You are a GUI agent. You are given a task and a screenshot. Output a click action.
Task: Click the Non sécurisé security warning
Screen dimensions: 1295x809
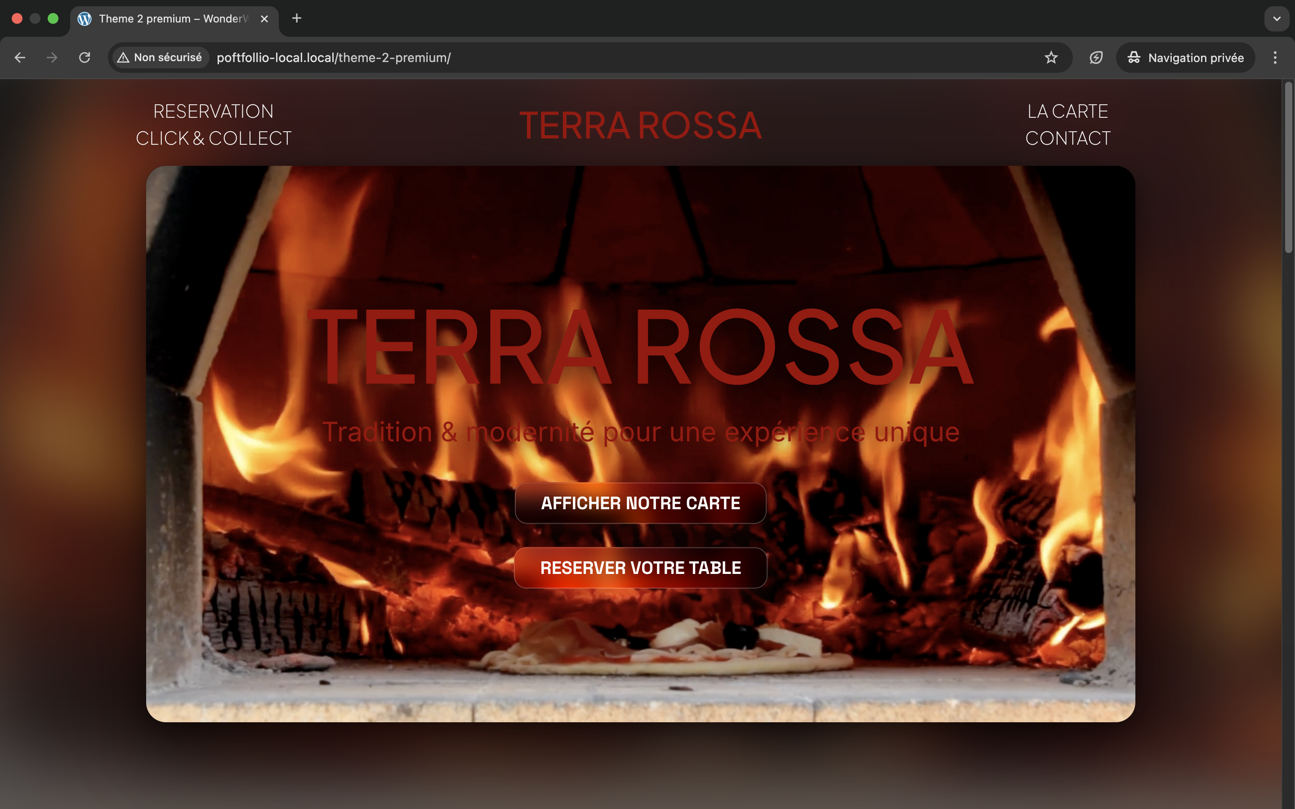coord(161,58)
